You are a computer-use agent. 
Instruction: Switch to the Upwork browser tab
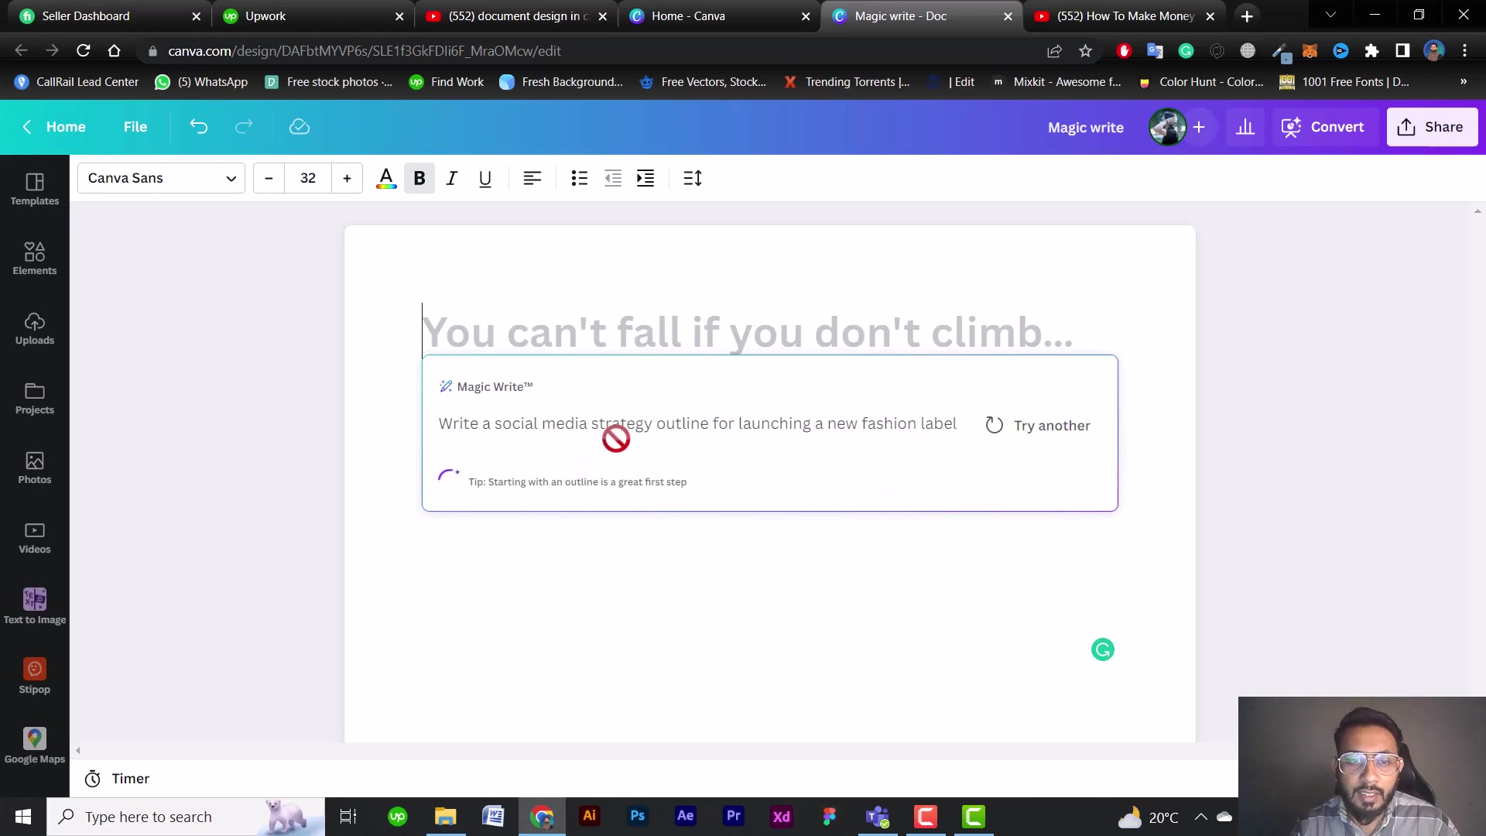coord(313,16)
